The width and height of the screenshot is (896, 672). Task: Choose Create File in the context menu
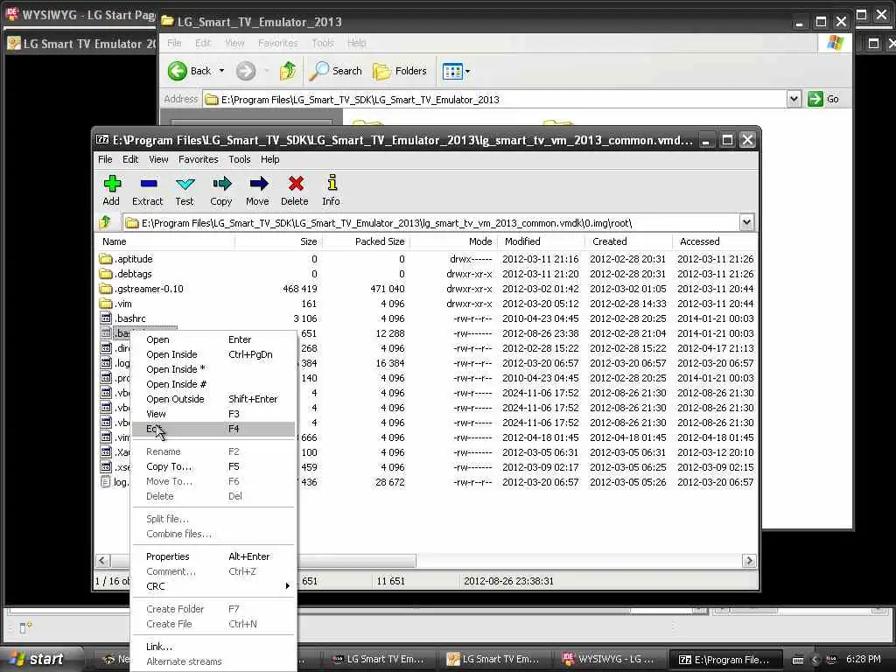pos(213,623)
